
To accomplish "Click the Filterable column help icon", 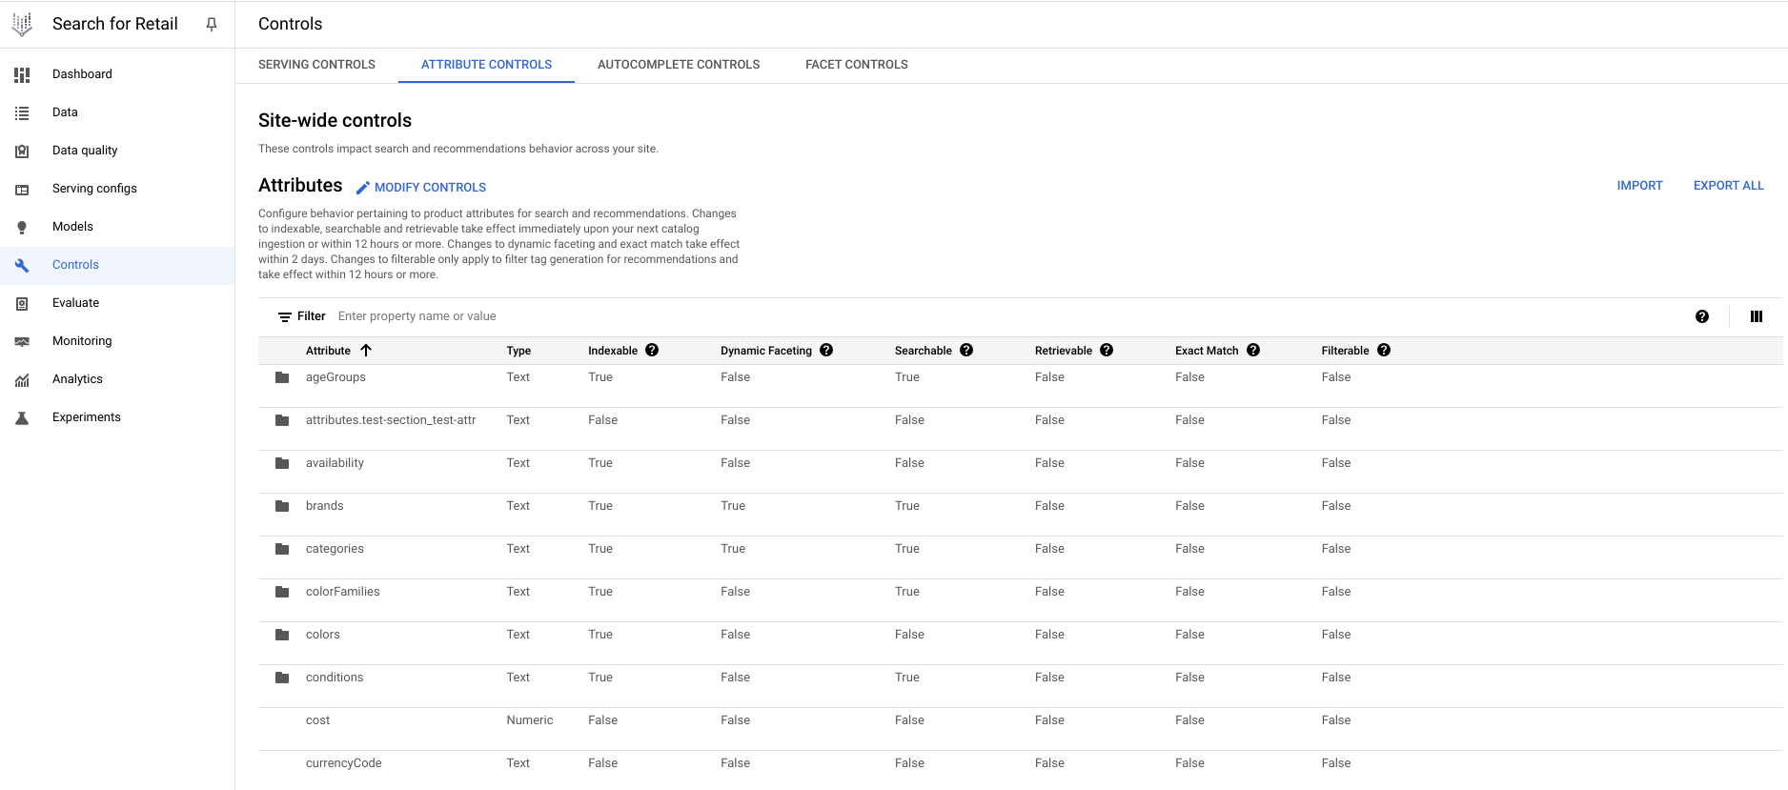I will coord(1384,350).
